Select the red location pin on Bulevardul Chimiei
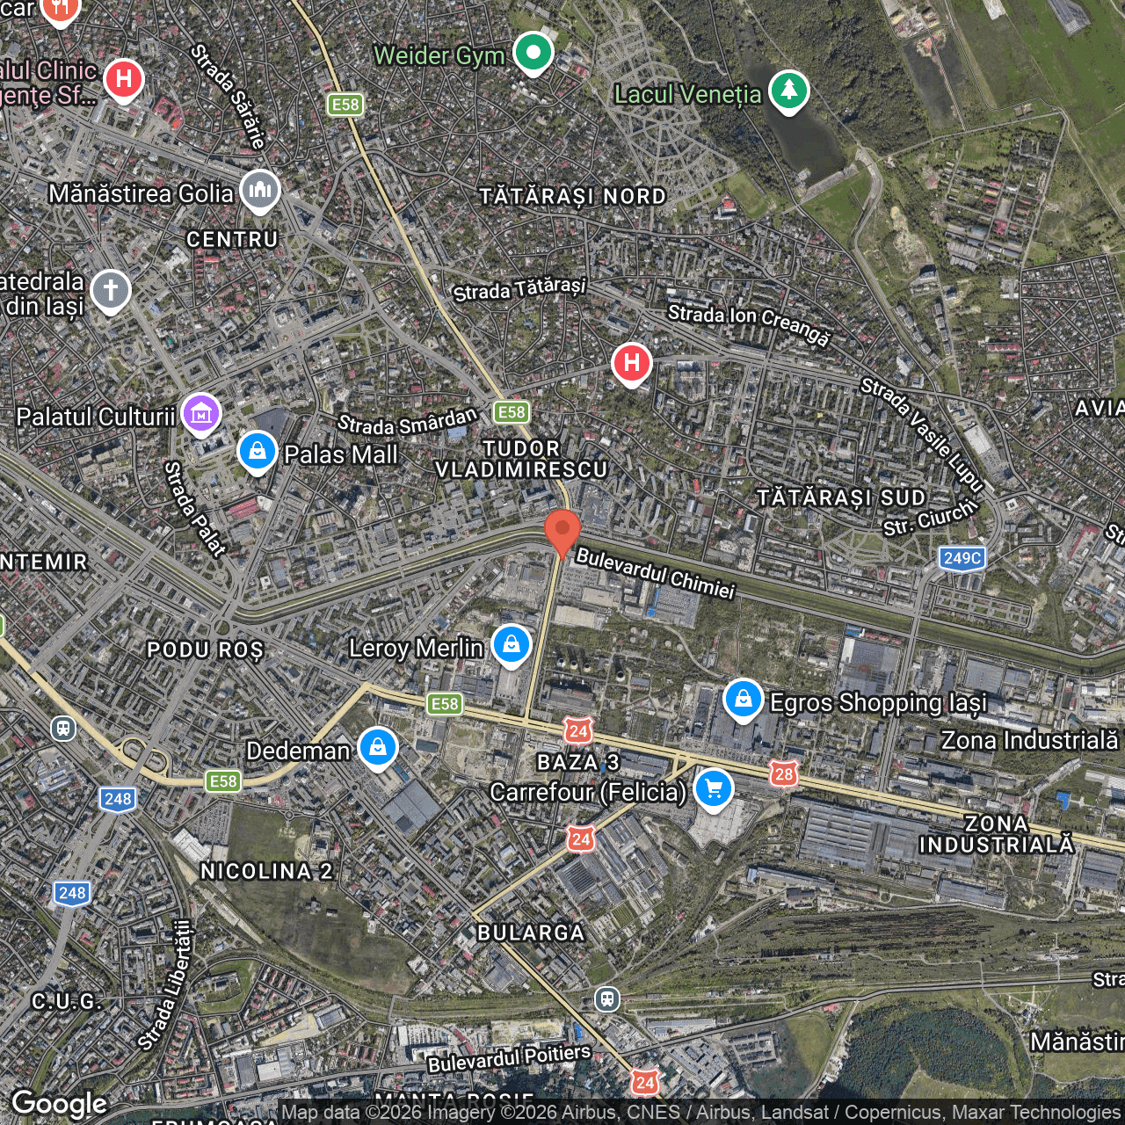This screenshot has width=1125, height=1125. tap(562, 533)
